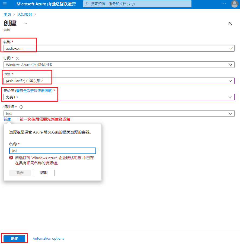
Task: Go to 认知服务 breadcrumb
Action: tap(24, 14)
